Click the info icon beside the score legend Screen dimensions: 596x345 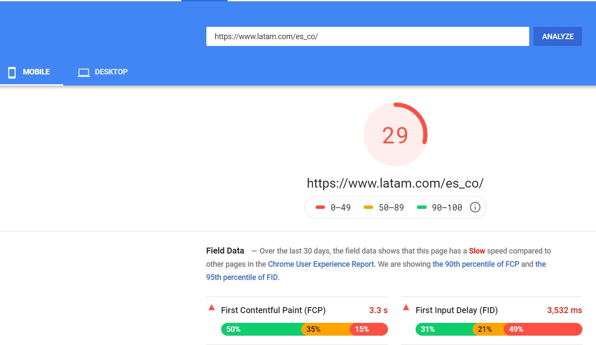[x=475, y=207]
